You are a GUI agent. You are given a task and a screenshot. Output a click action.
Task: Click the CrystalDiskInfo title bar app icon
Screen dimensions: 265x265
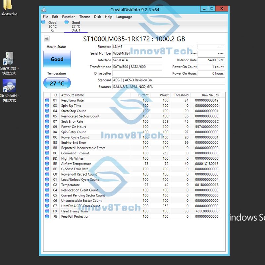tap(44, 10)
